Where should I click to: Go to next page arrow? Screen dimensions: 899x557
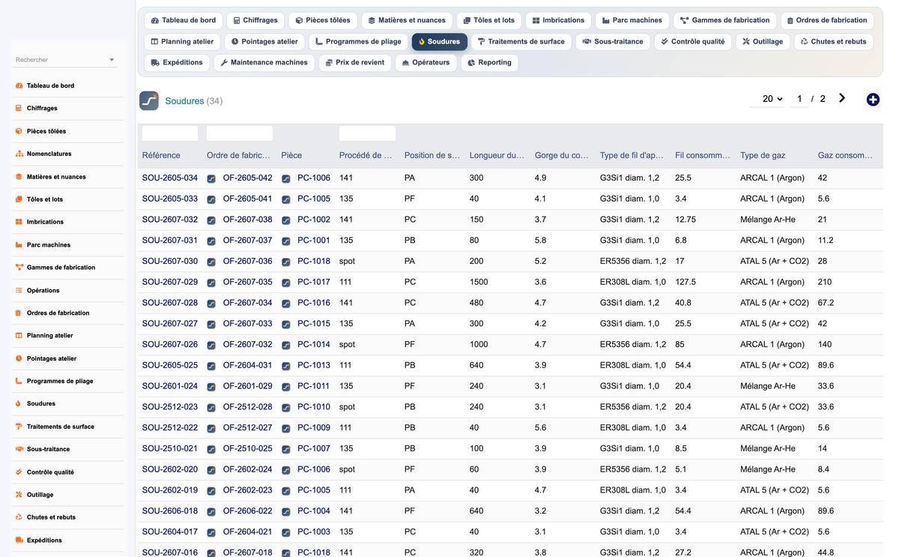[842, 98]
